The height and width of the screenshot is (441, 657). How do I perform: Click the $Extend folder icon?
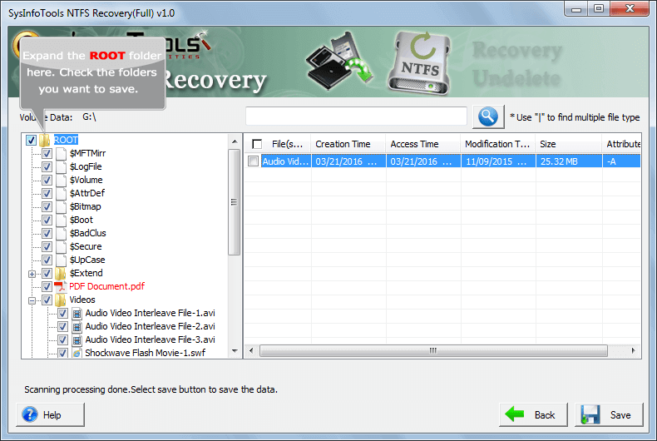pyautogui.click(x=61, y=273)
